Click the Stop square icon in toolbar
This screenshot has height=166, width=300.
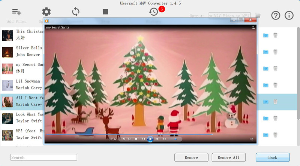[105, 12]
